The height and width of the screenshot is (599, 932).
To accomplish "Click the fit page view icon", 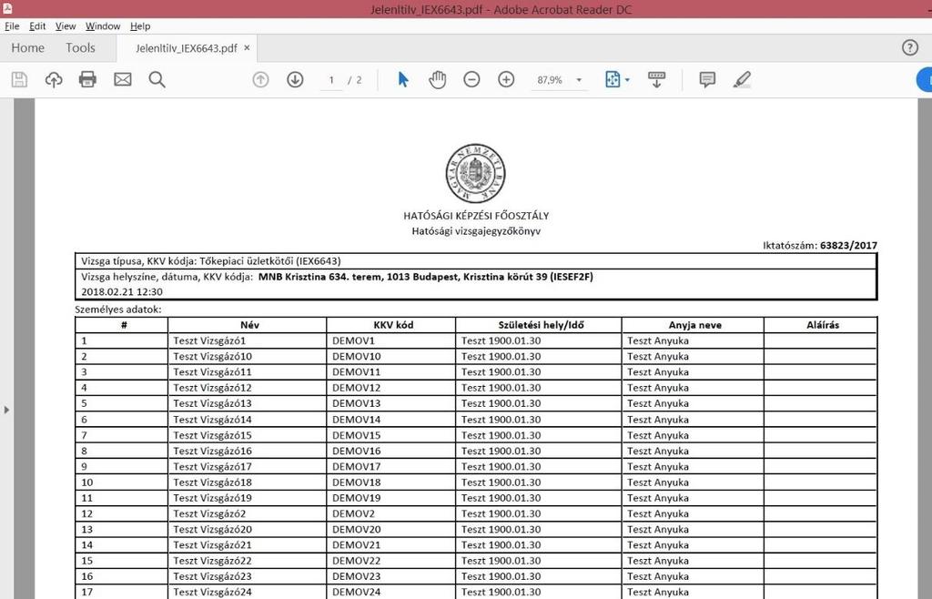I will (x=613, y=79).
